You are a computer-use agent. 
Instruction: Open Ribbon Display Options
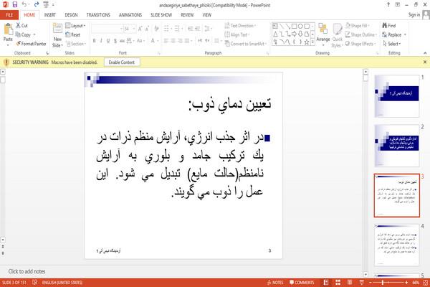tap(397, 5)
